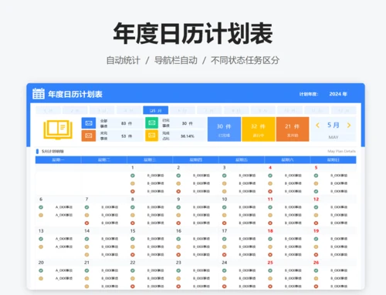Click the red cross icon under day 1

click(x=133, y=191)
